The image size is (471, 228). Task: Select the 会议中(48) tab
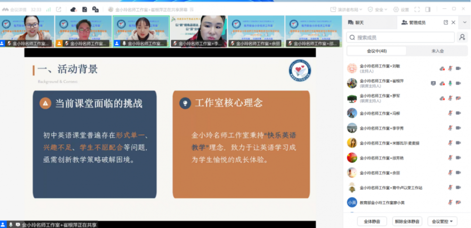tap(377, 51)
